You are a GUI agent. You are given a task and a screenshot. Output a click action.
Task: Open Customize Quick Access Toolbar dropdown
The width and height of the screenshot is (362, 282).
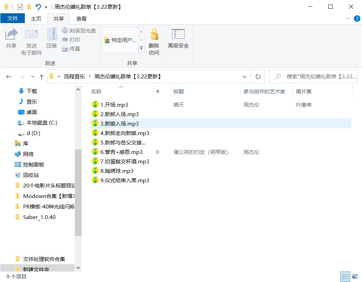[46, 7]
